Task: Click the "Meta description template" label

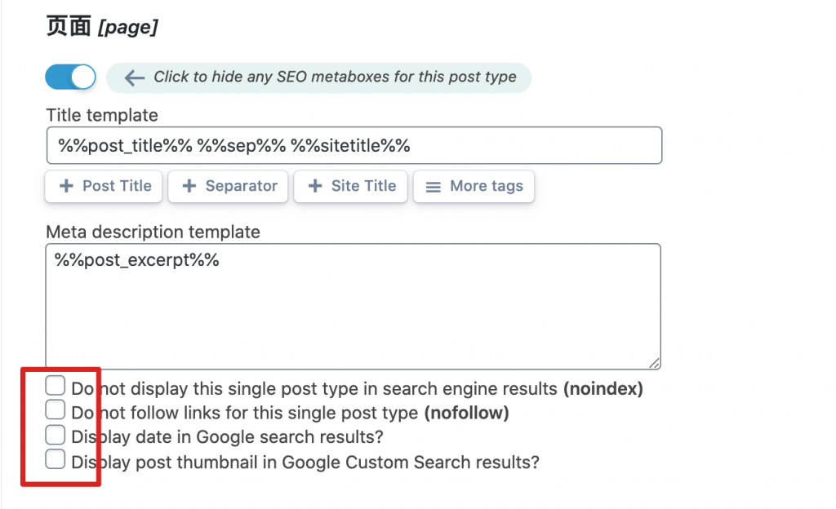Action: click(153, 232)
